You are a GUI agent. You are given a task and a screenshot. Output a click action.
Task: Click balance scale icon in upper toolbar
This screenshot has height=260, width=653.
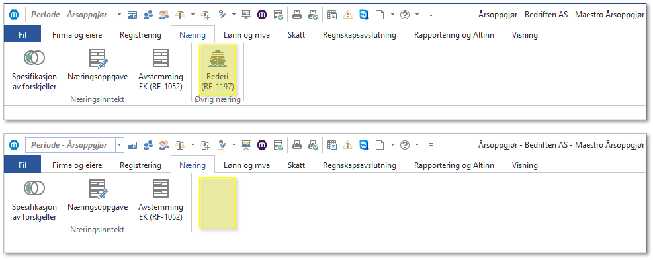pyautogui.click(x=180, y=15)
